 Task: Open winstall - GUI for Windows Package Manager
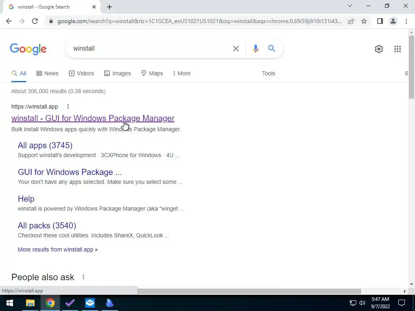[93, 118]
